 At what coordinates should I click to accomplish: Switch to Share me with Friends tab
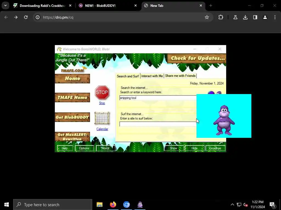coord(180,76)
